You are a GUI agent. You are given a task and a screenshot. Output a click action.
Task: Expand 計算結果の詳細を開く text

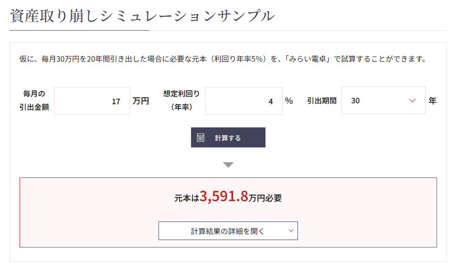tap(227, 231)
